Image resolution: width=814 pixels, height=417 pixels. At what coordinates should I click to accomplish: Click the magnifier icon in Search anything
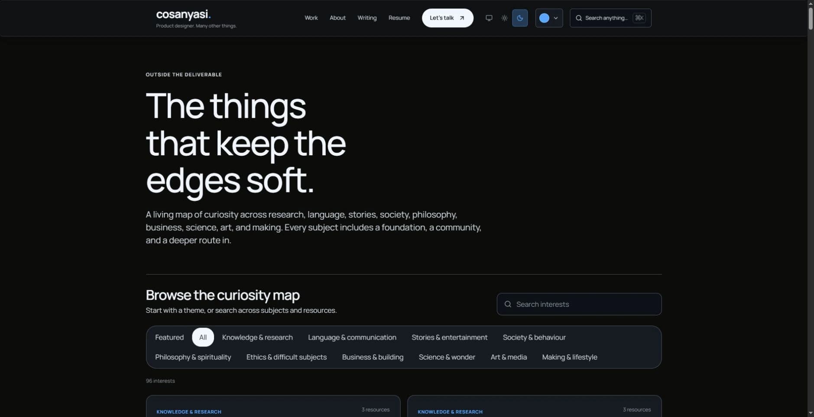(x=579, y=18)
